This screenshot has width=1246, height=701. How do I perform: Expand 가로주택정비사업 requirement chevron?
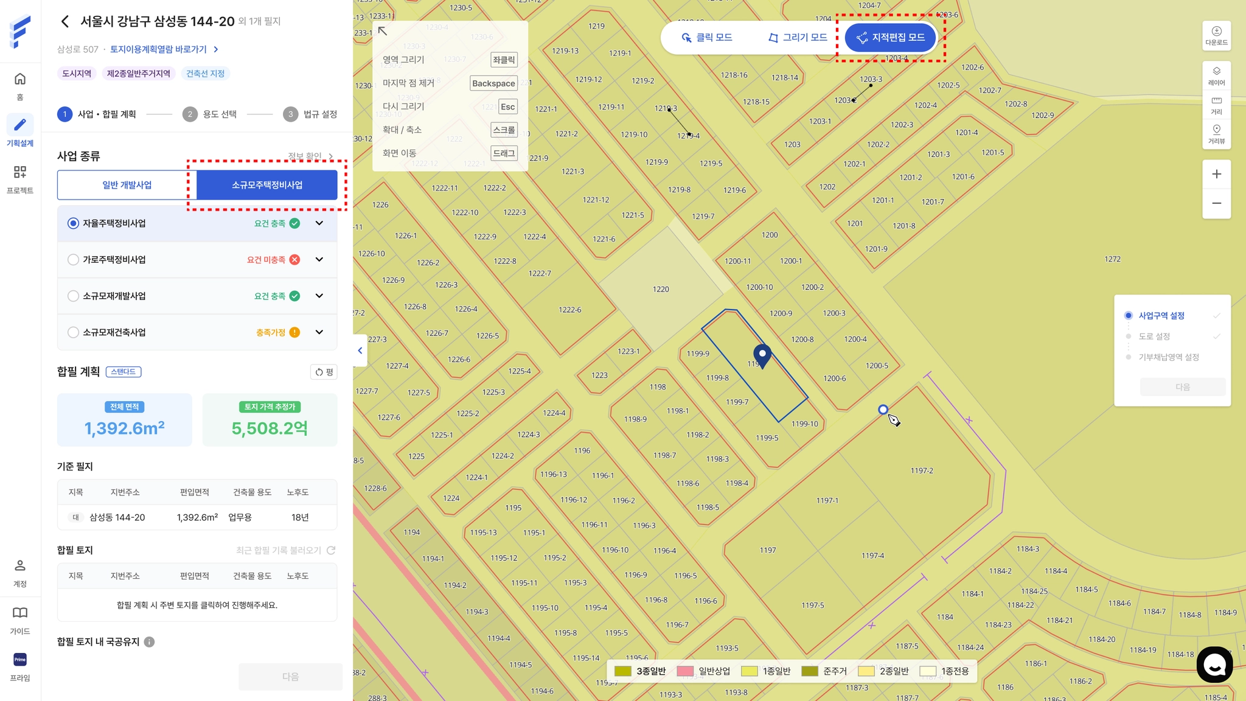(x=319, y=260)
